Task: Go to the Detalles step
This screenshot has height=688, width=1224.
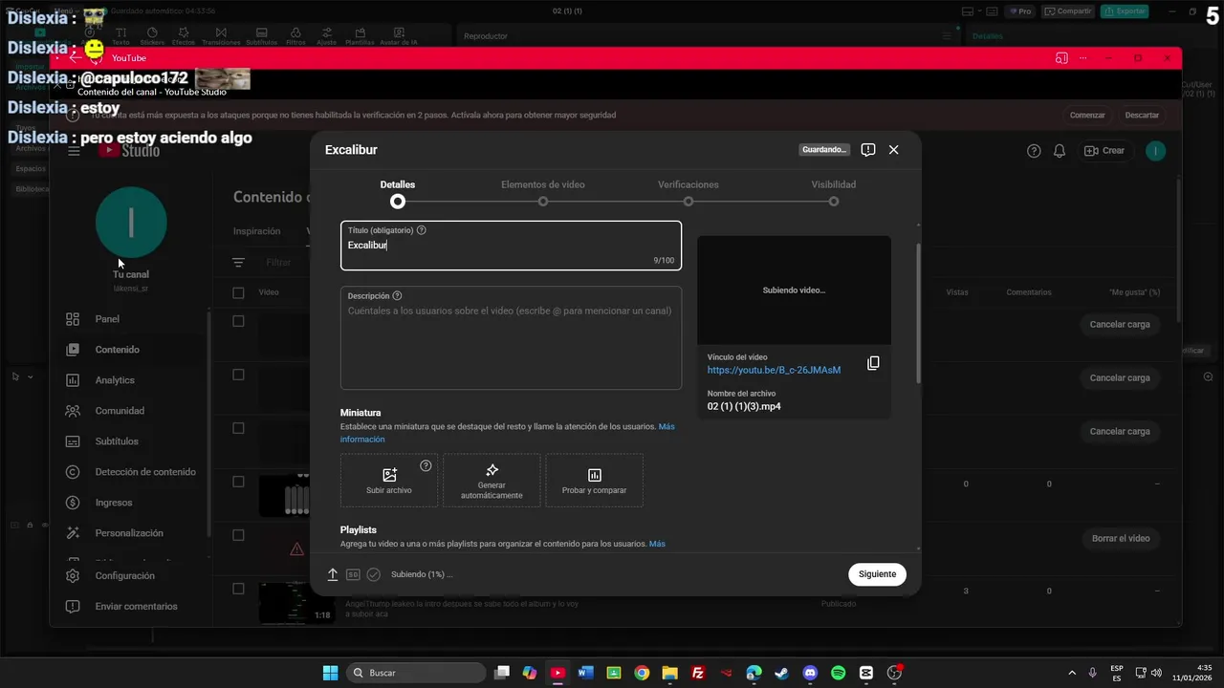Action: pyautogui.click(x=398, y=193)
